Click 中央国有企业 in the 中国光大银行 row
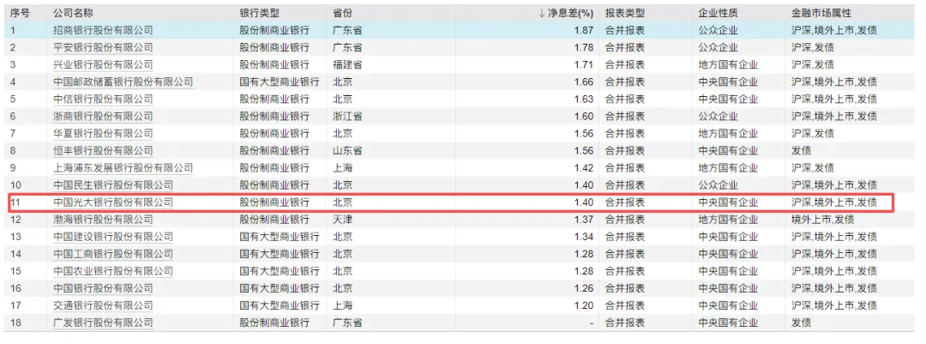The width and height of the screenshot is (926, 344). 728,202
